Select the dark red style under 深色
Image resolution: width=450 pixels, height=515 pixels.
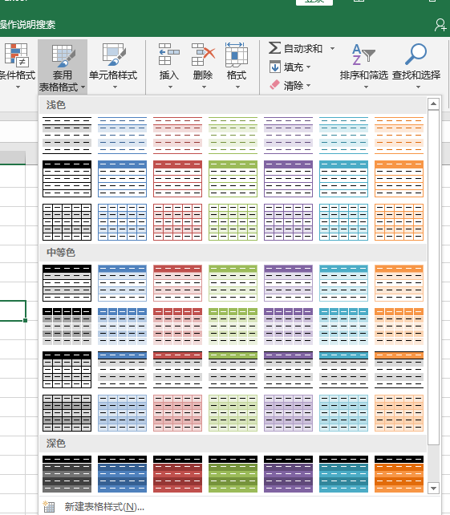pyautogui.click(x=178, y=473)
